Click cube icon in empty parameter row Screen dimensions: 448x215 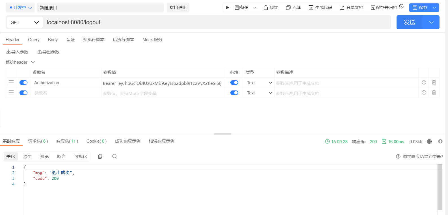pyautogui.click(x=424, y=92)
